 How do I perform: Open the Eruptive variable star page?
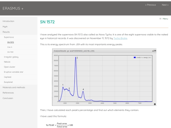(x=14, y=72)
